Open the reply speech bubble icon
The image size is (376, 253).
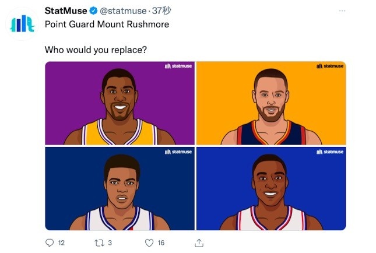pyautogui.click(x=49, y=242)
